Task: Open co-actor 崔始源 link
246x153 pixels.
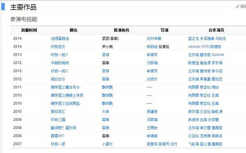Action: pos(205,63)
